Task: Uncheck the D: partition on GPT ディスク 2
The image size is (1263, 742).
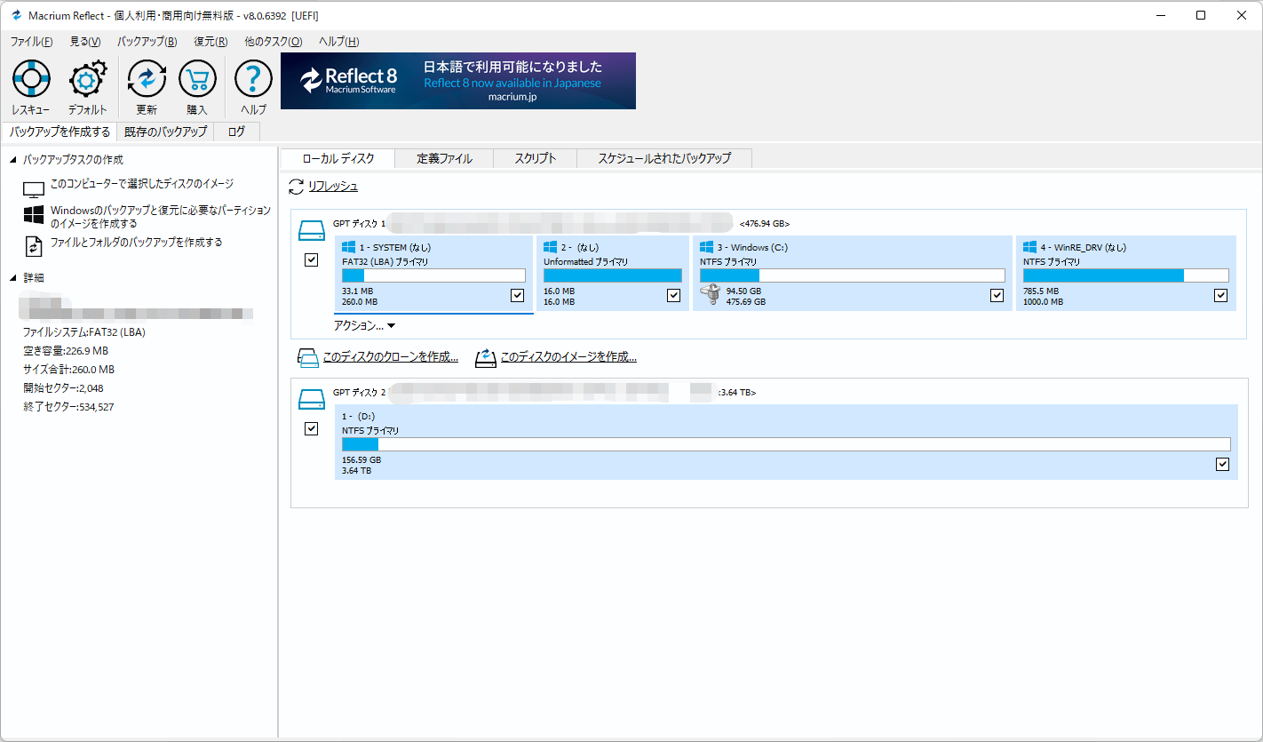Action: (x=1222, y=464)
